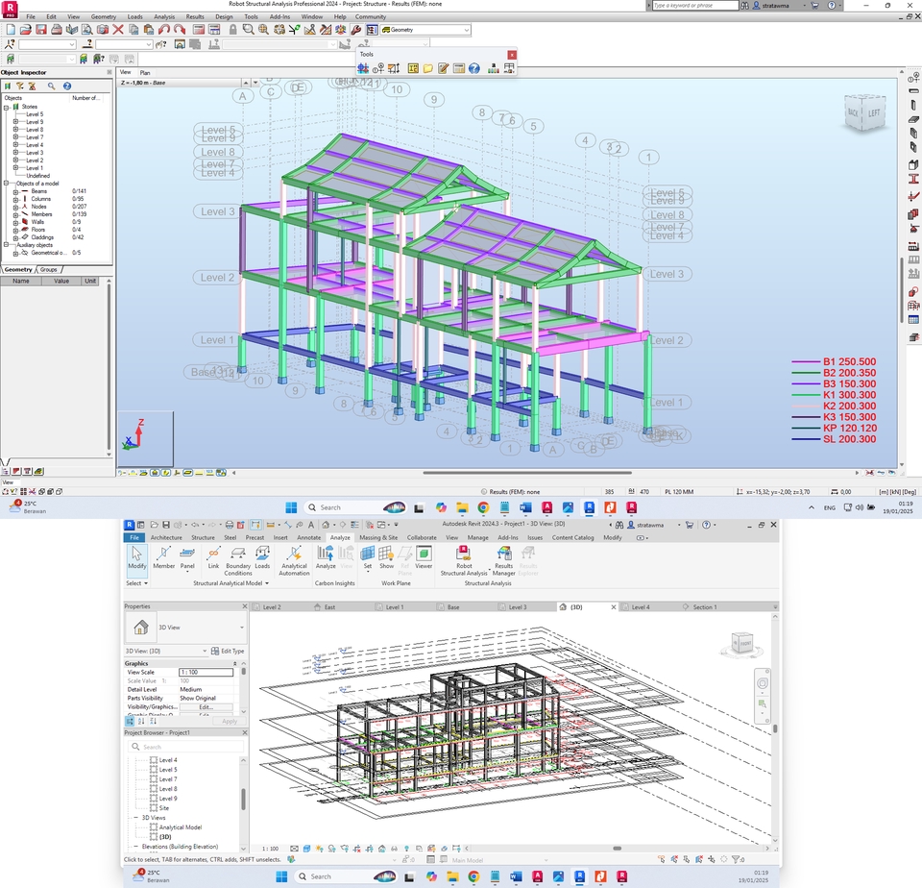
Task: Click the Print icon in Robot's toolbar
Action: [x=55, y=29]
